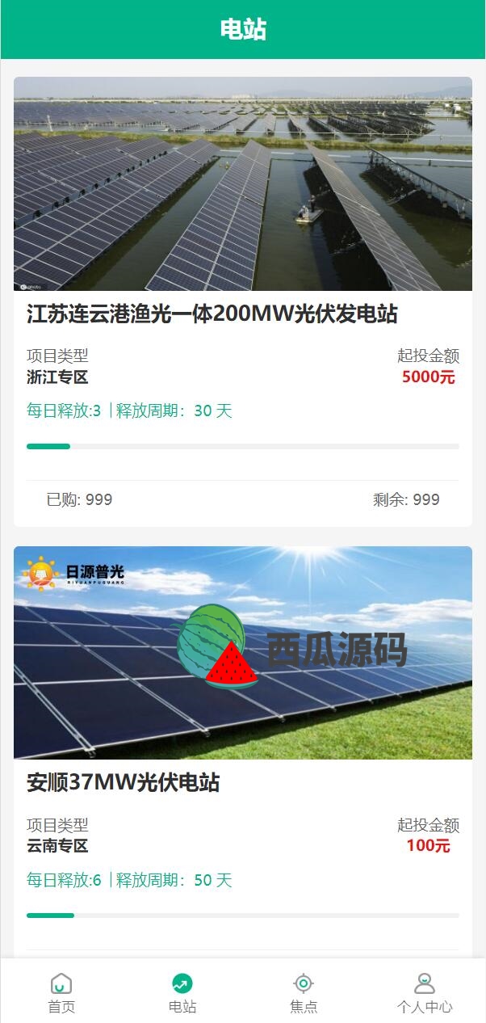Click the 5000元 minimum investment amount
This screenshot has width=486, height=1023.
[429, 377]
